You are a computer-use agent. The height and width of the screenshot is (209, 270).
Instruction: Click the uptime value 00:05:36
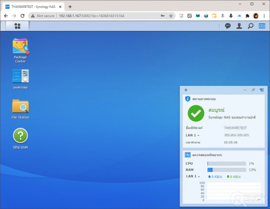tap(231, 142)
